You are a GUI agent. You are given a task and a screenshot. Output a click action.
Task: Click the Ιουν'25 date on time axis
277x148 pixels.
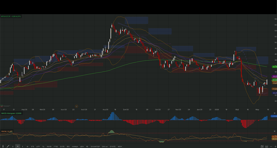pos(63,109)
